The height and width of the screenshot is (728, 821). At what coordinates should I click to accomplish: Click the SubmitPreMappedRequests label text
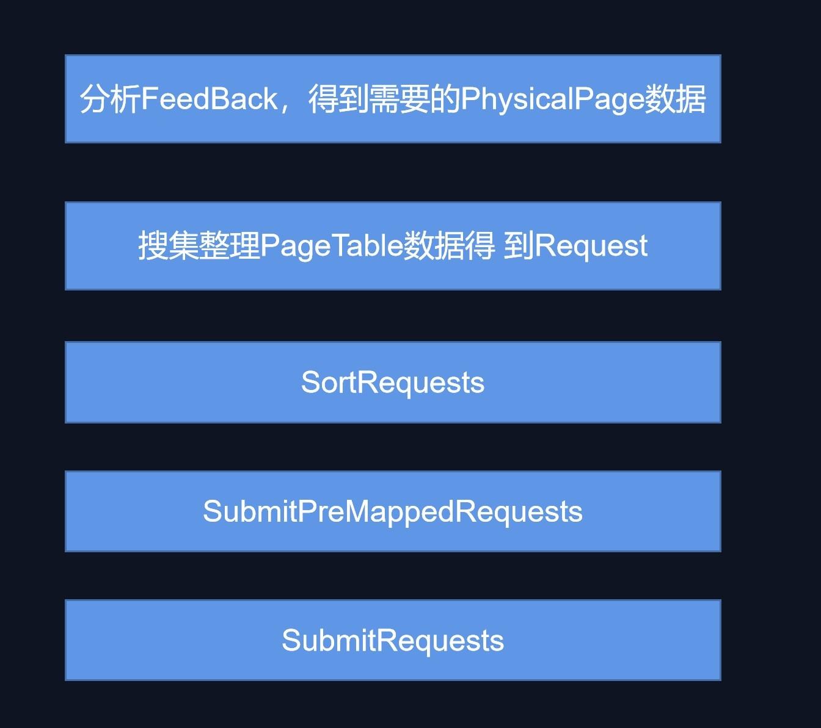coord(393,511)
